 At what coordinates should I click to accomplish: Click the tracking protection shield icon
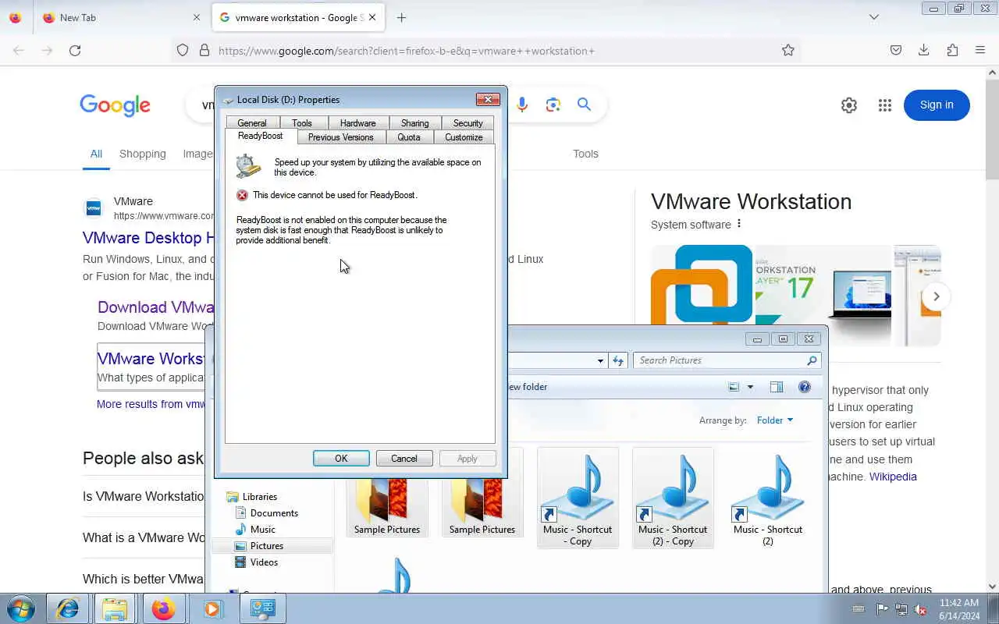point(183,50)
